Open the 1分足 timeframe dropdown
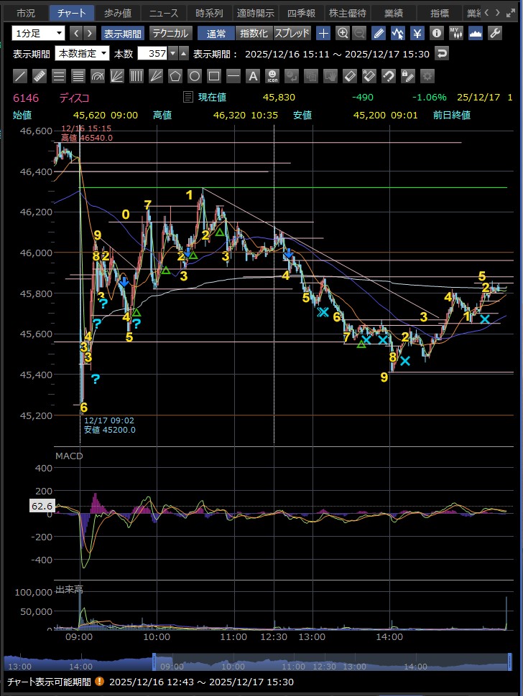The height and width of the screenshot is (696, 523). pyautogui.click(x=39, y=33)
